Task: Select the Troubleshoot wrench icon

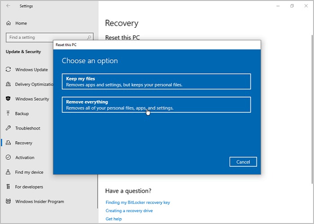Action: coord(9,128)
